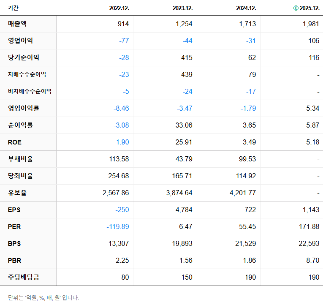Click the 비지배주주순이익 value -24
Image resolution: width=323 pixels, height=305 pixels.
187,92
